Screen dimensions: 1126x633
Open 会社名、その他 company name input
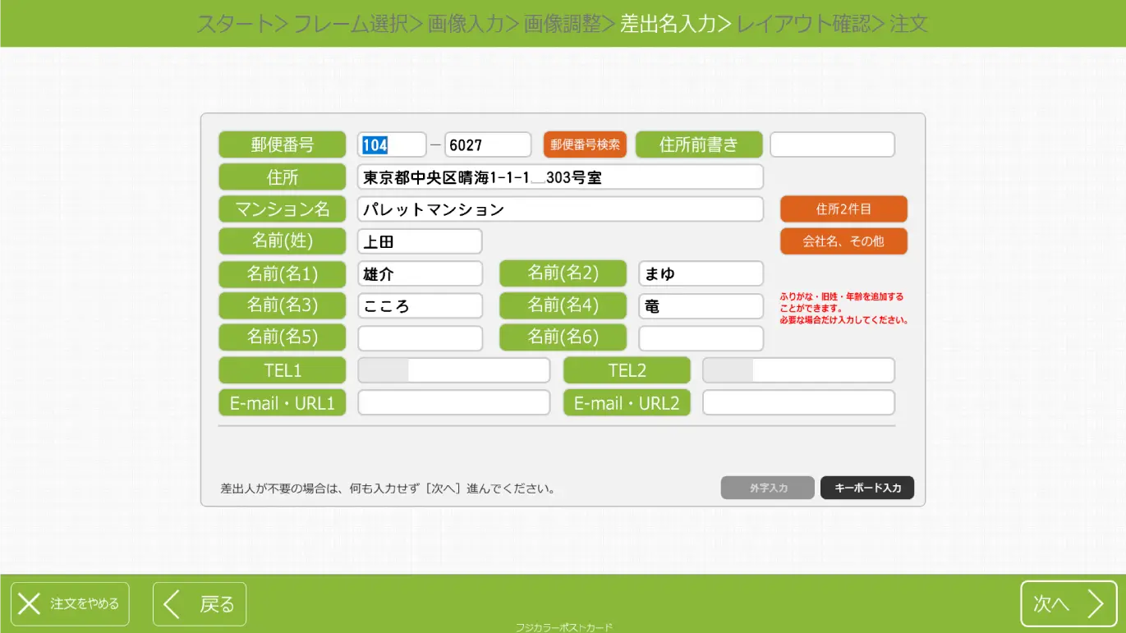(x=843, y=241)
